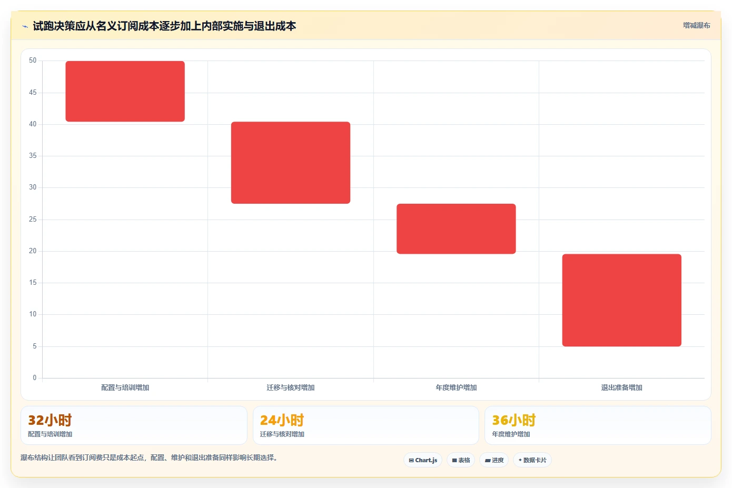Image resolution: width=732 pixels, height=488 pixels.
Task: Click y-axis value 25
Action: tap(33, 220)
